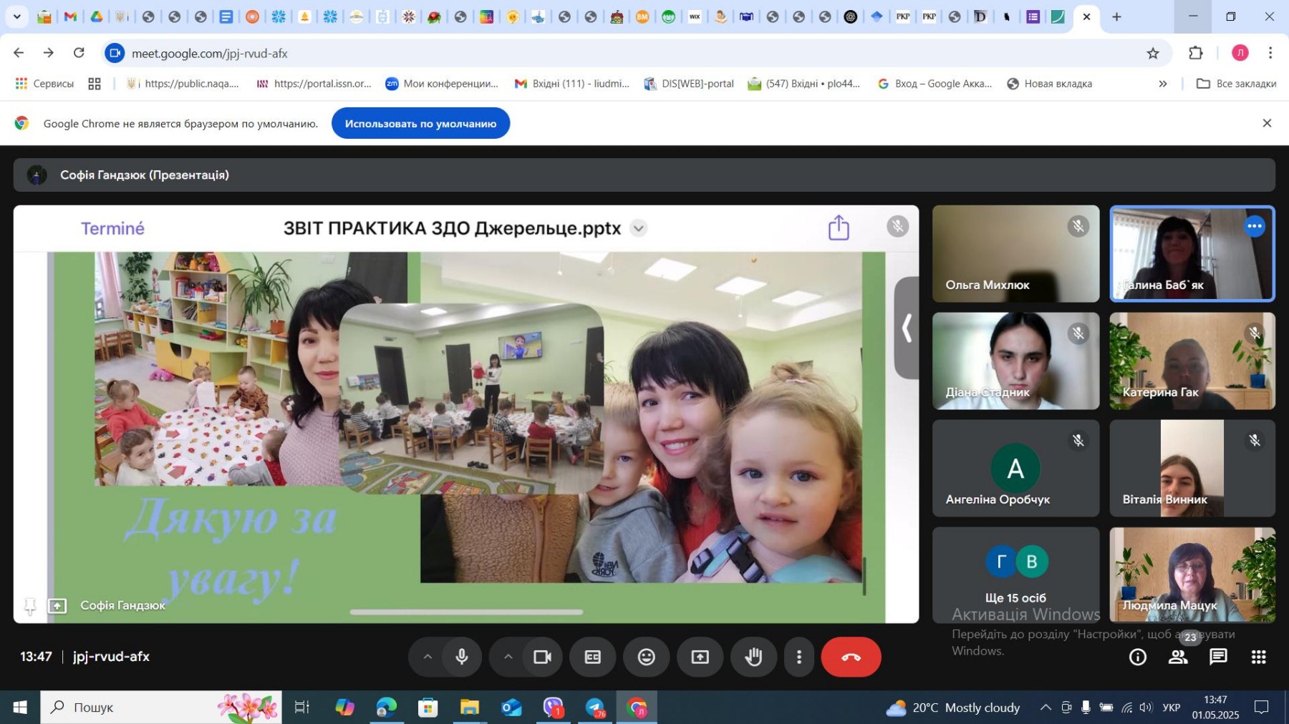Open the emoji reactions panel
This screenshot has width=1289, height=724.
click(646, 657)
